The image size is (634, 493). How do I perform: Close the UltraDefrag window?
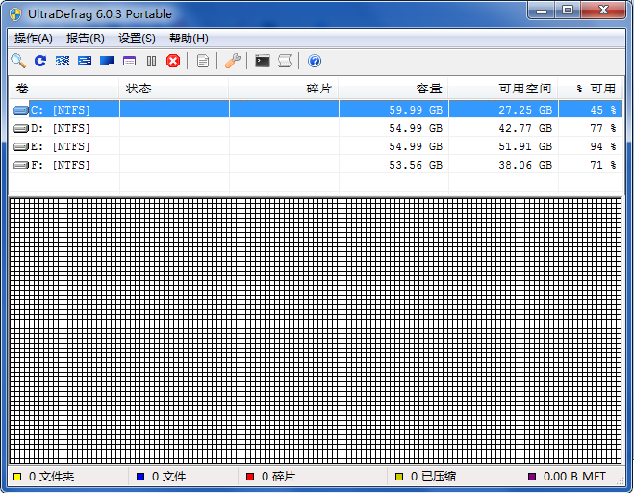[603, 11]
